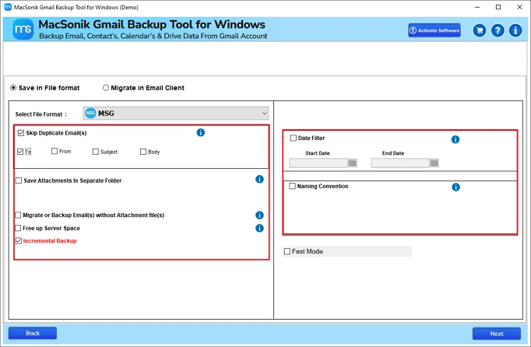Click the Start Date input field
Screen dimensions: 531x347
pyautogui.click(x=318, y=163)
